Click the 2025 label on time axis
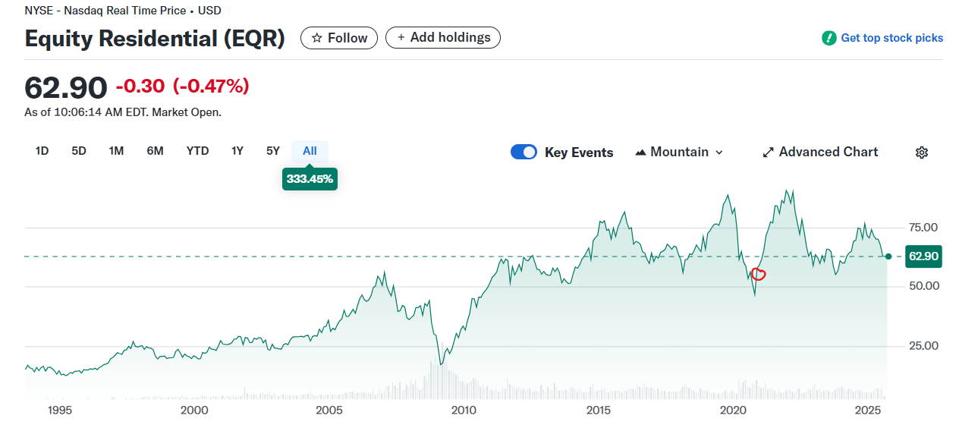Viewport: 956px width, 434px height. coord(867,410)
